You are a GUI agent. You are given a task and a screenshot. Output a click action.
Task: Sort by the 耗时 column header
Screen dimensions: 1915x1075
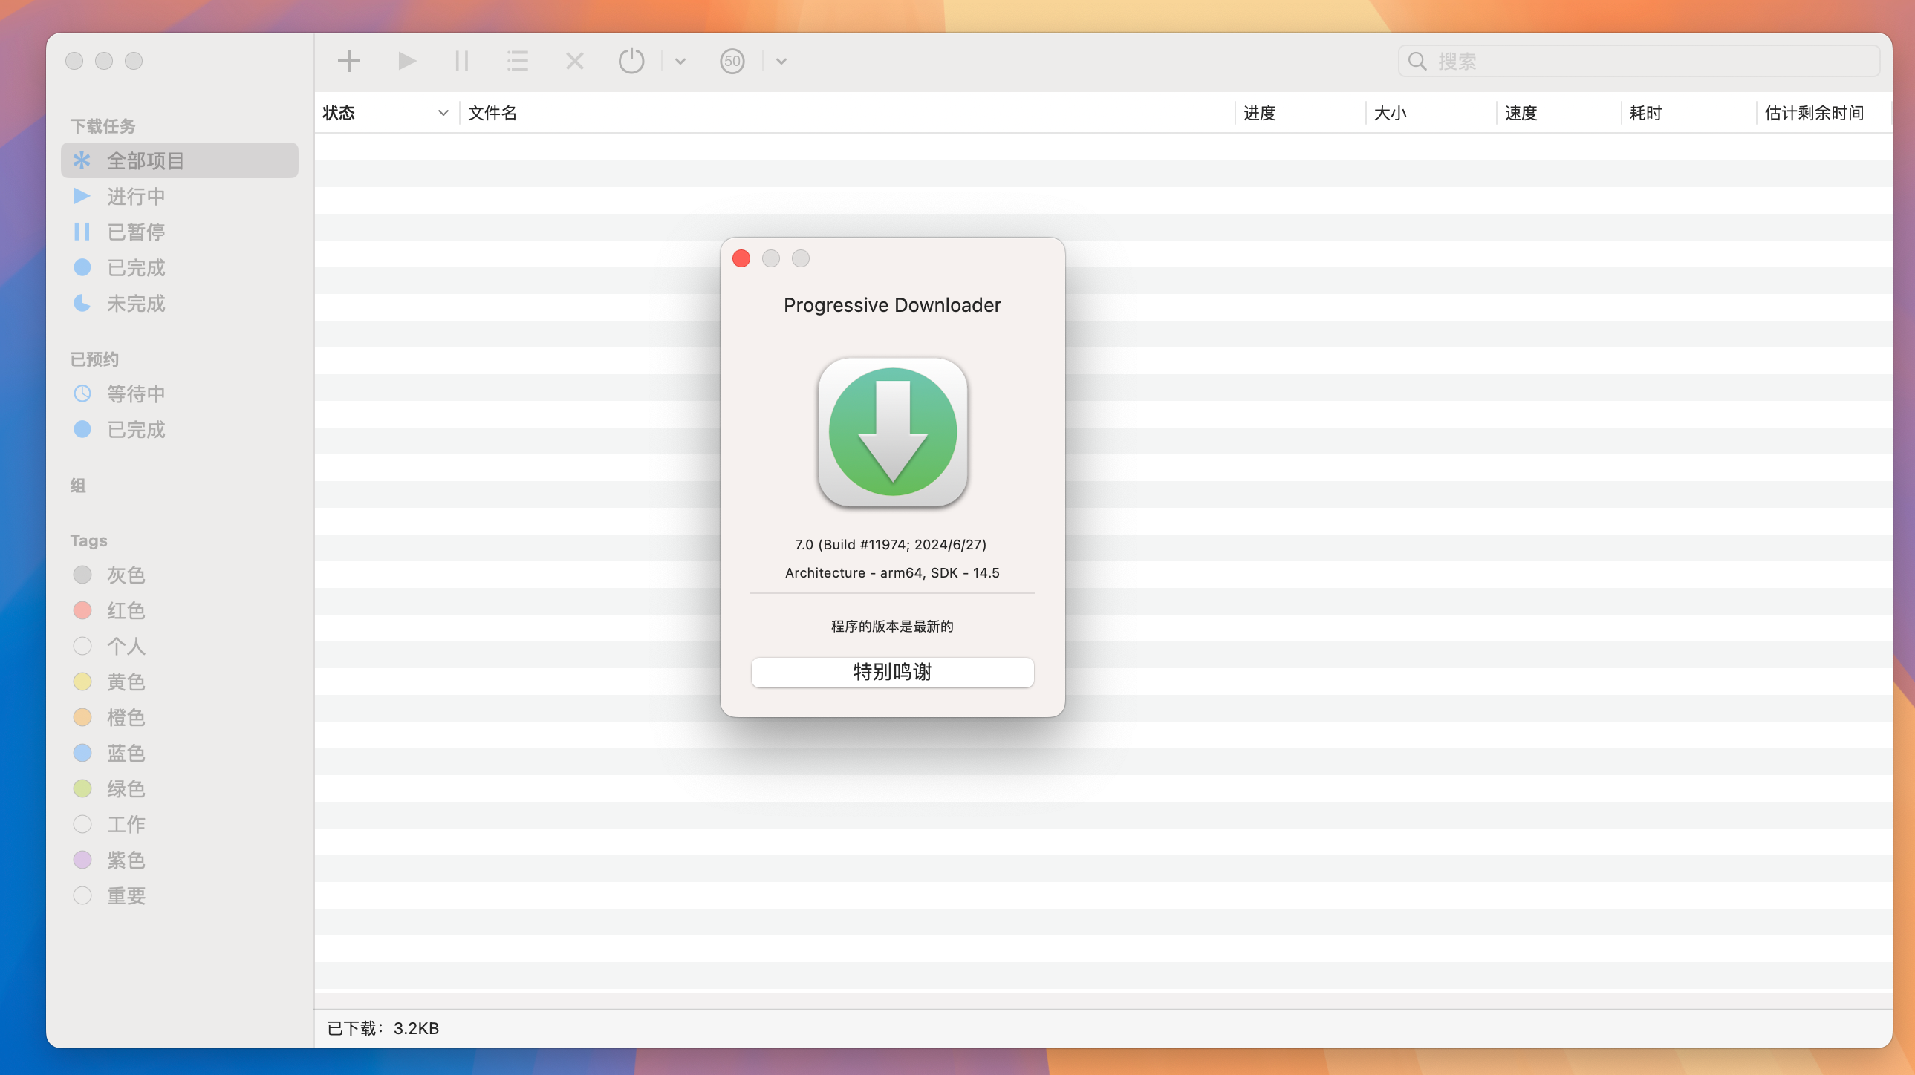coord(1689,113)
